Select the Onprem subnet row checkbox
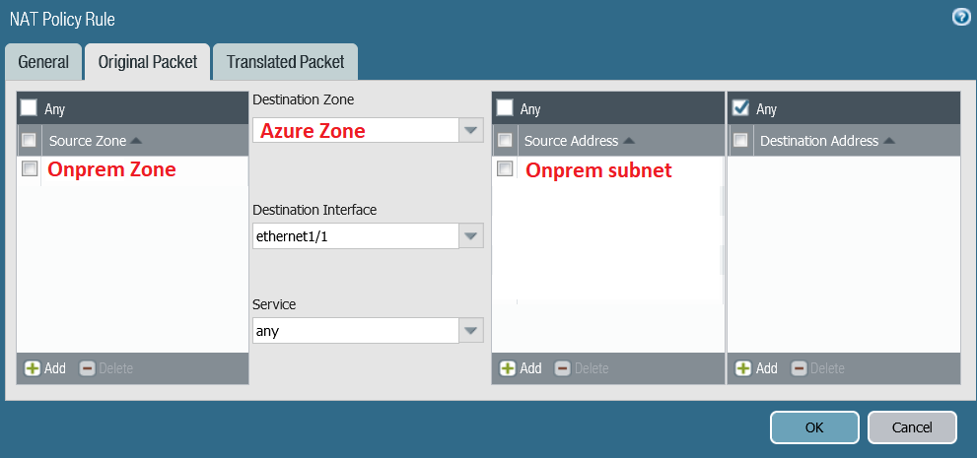Viewport: 977px width, 458px height. tap(505, 169)
